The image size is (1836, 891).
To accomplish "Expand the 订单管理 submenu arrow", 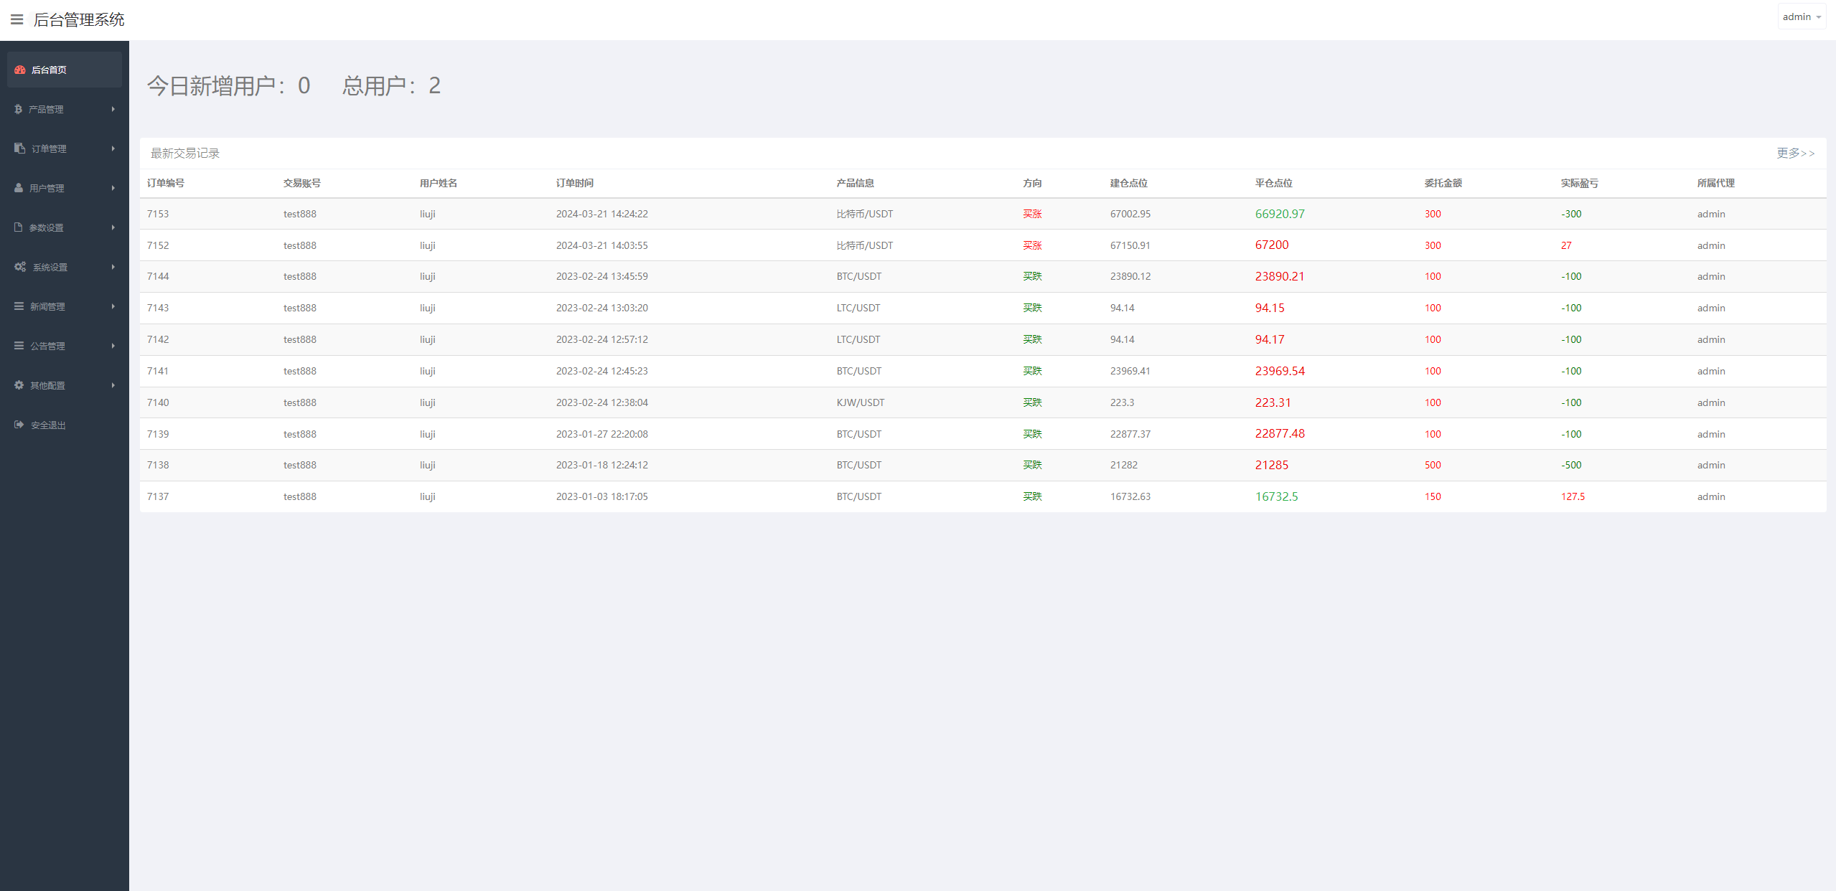I will click(x=113, y=148).
